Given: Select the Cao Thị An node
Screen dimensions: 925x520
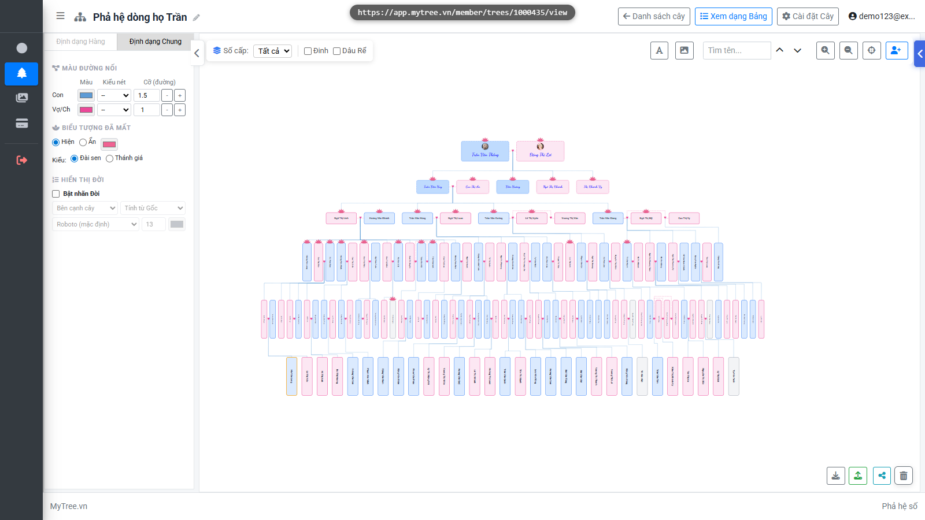Looking at the screenshot, I should click(x=473, y=187).
